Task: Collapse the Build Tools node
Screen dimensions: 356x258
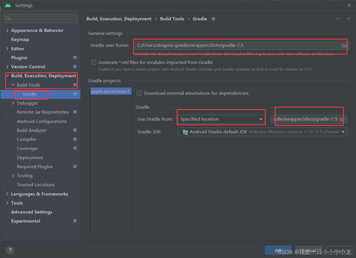Action: point(13,85)
